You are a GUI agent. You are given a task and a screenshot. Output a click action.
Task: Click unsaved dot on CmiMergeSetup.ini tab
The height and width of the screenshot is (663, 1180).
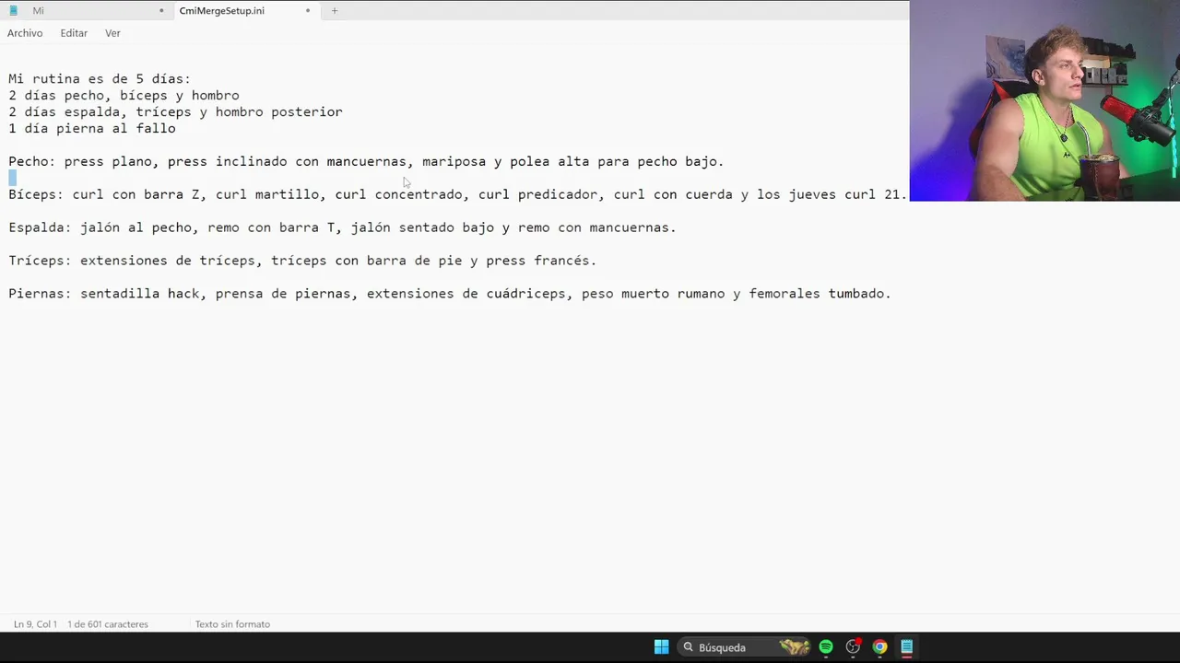pos(308,11)
